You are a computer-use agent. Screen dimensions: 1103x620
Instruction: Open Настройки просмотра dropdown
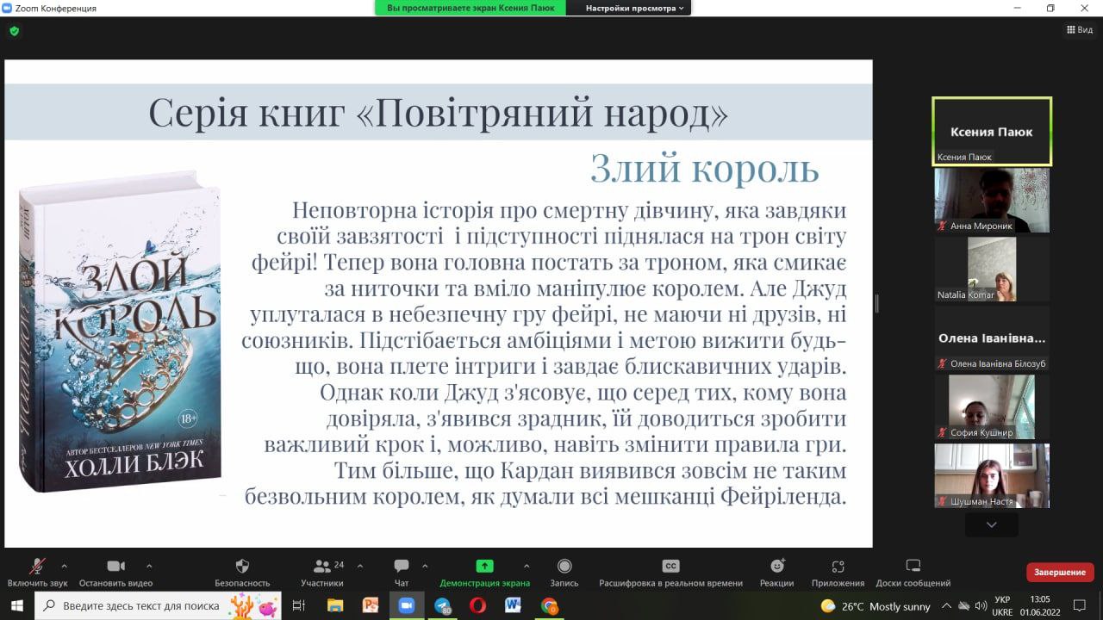coord(634,8)
